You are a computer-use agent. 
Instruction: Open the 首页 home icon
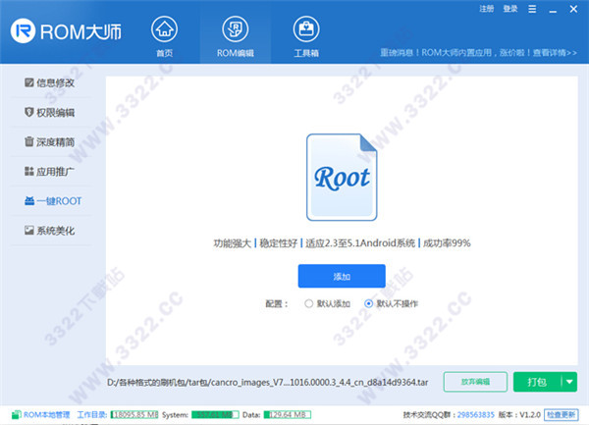(164, 29)
